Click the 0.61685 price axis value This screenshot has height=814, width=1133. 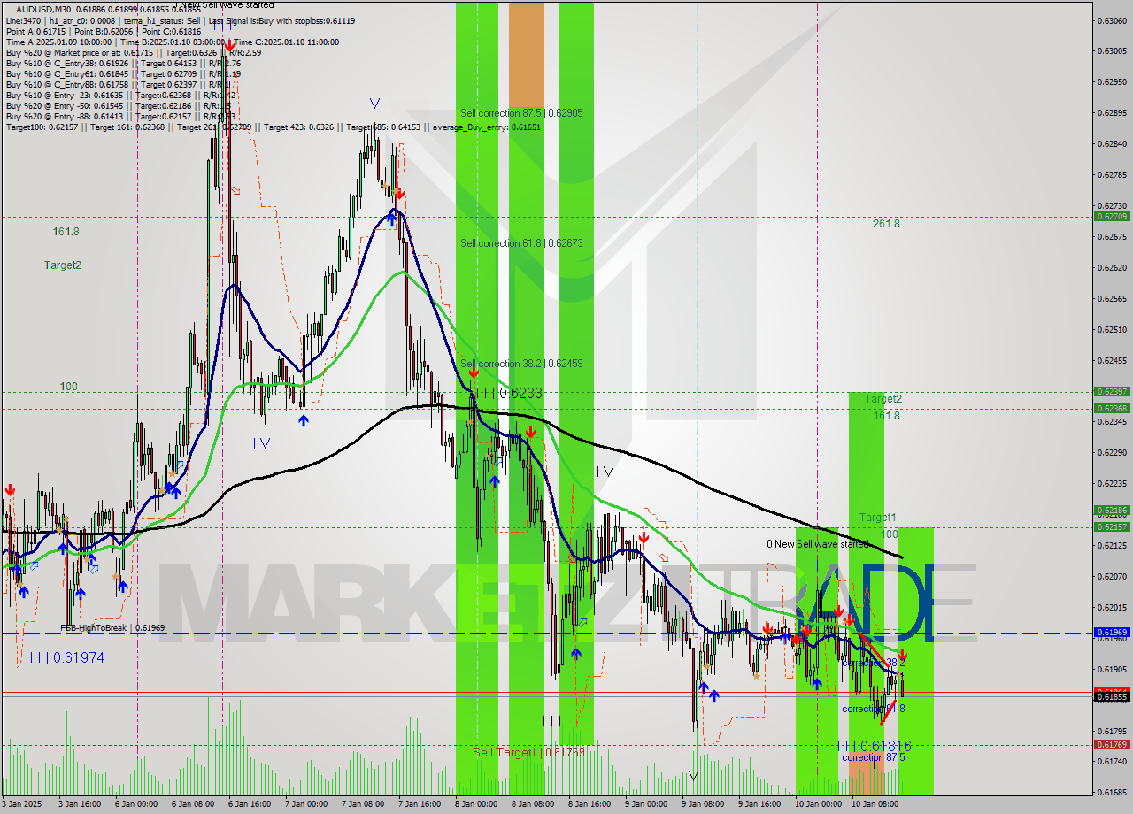pos(1112,793)
